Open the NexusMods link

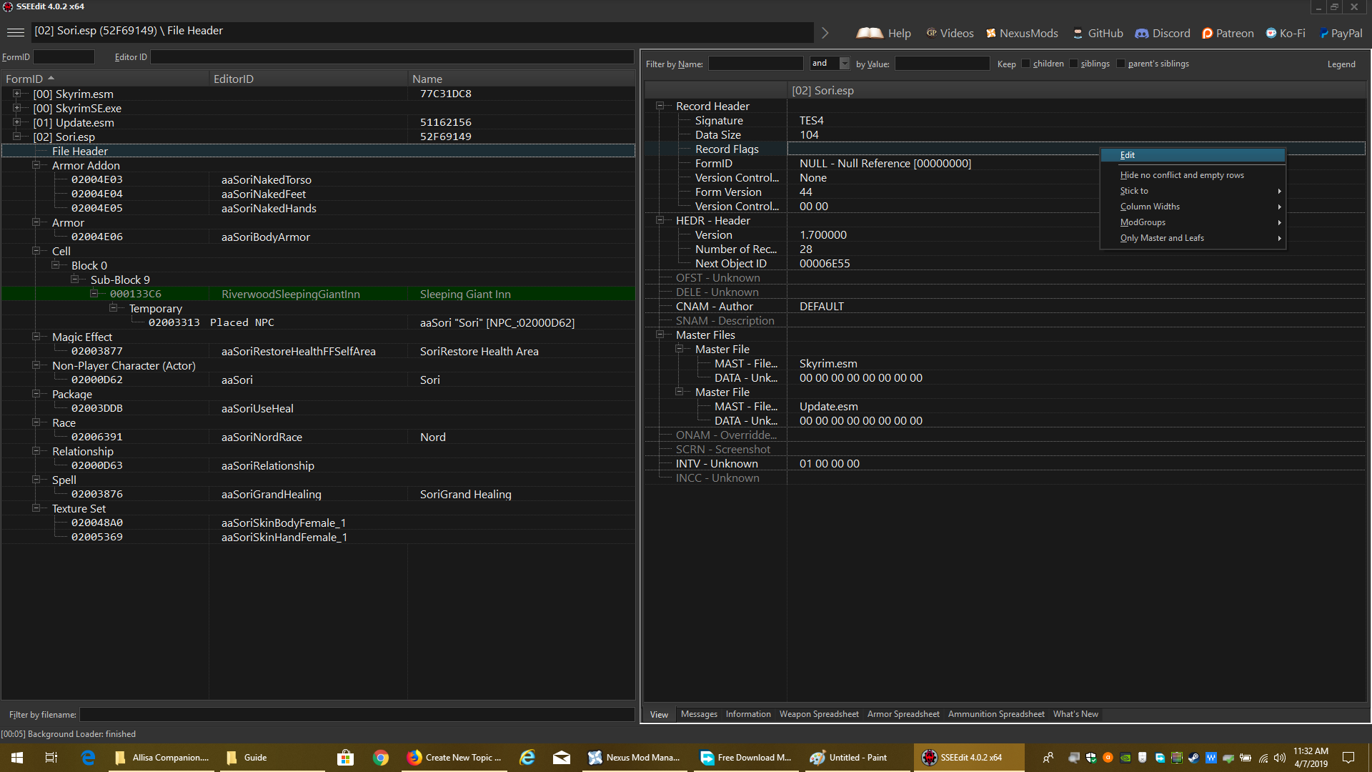[x=1022, y=33]
